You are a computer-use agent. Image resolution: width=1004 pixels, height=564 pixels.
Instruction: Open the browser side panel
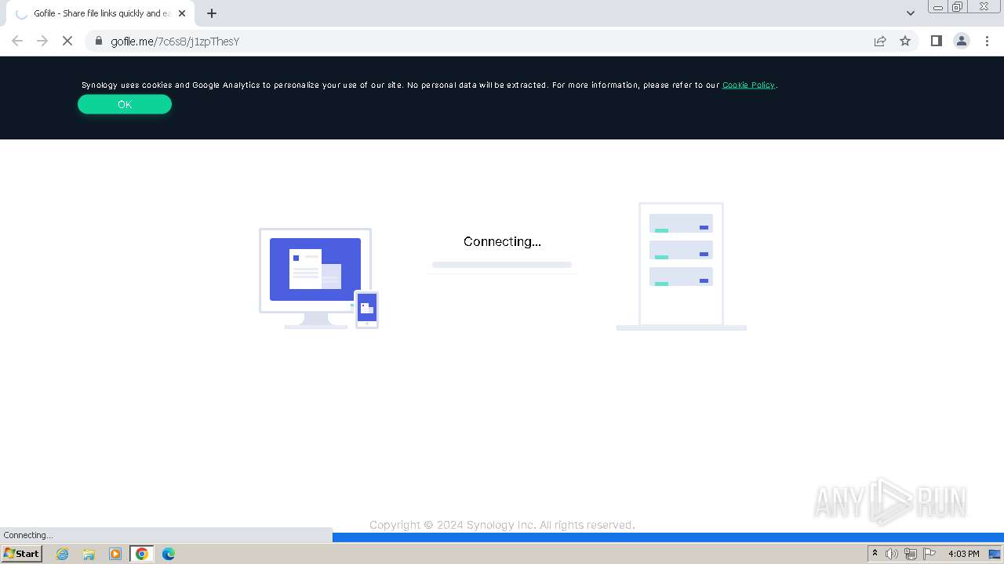coord(936,41)
